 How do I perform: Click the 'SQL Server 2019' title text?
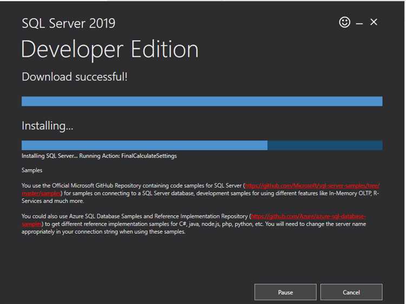click(x=68, y=23)
